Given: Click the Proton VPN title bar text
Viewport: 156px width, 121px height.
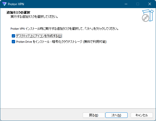Looking at the screenshot, I should [x=16, y=4].
